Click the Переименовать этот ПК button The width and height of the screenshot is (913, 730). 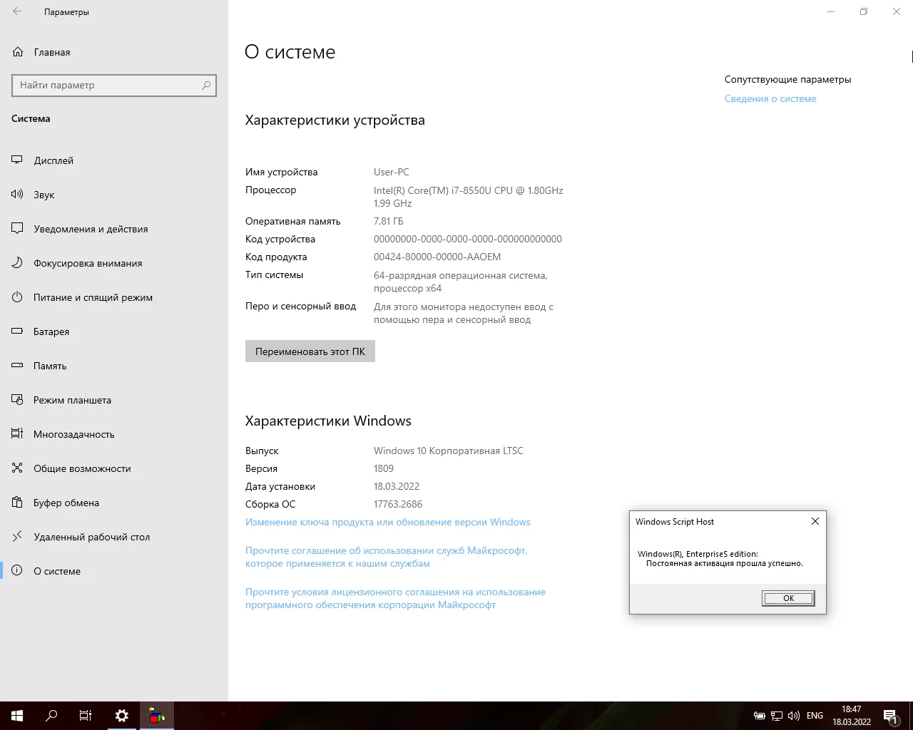pyautogui.click(x=310, y=351)
